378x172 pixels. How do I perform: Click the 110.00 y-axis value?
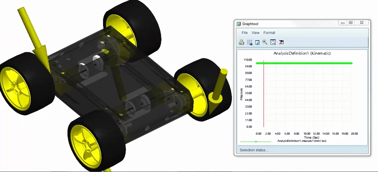pyautogui.click(x=248, y=59)
